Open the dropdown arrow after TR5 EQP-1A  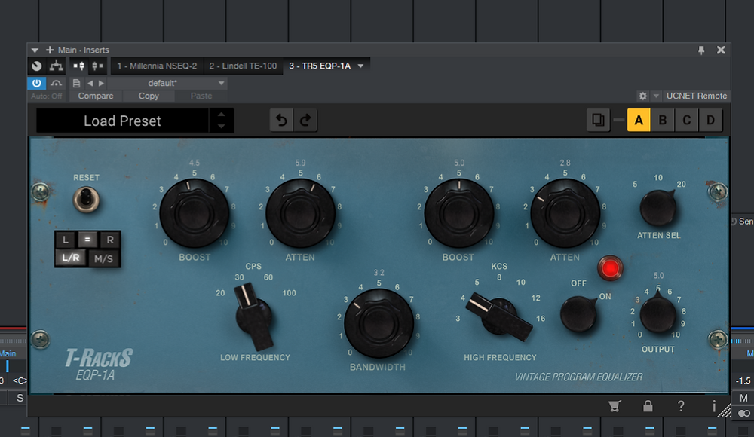(x=360, y=66)
